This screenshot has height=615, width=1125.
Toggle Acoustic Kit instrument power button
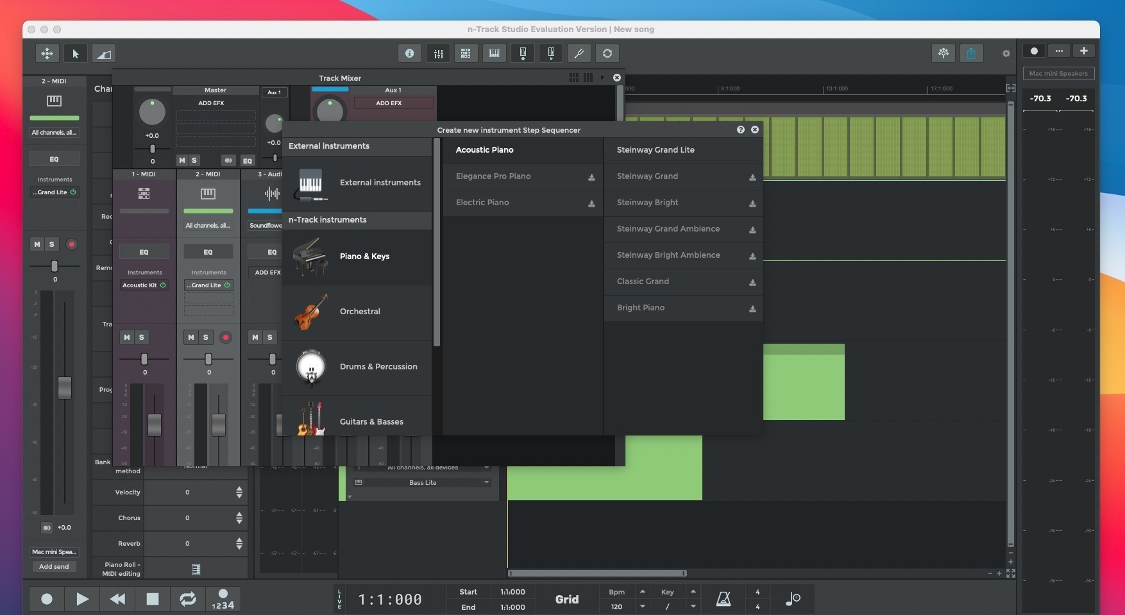pyautogui.click(x=163, y=285)
